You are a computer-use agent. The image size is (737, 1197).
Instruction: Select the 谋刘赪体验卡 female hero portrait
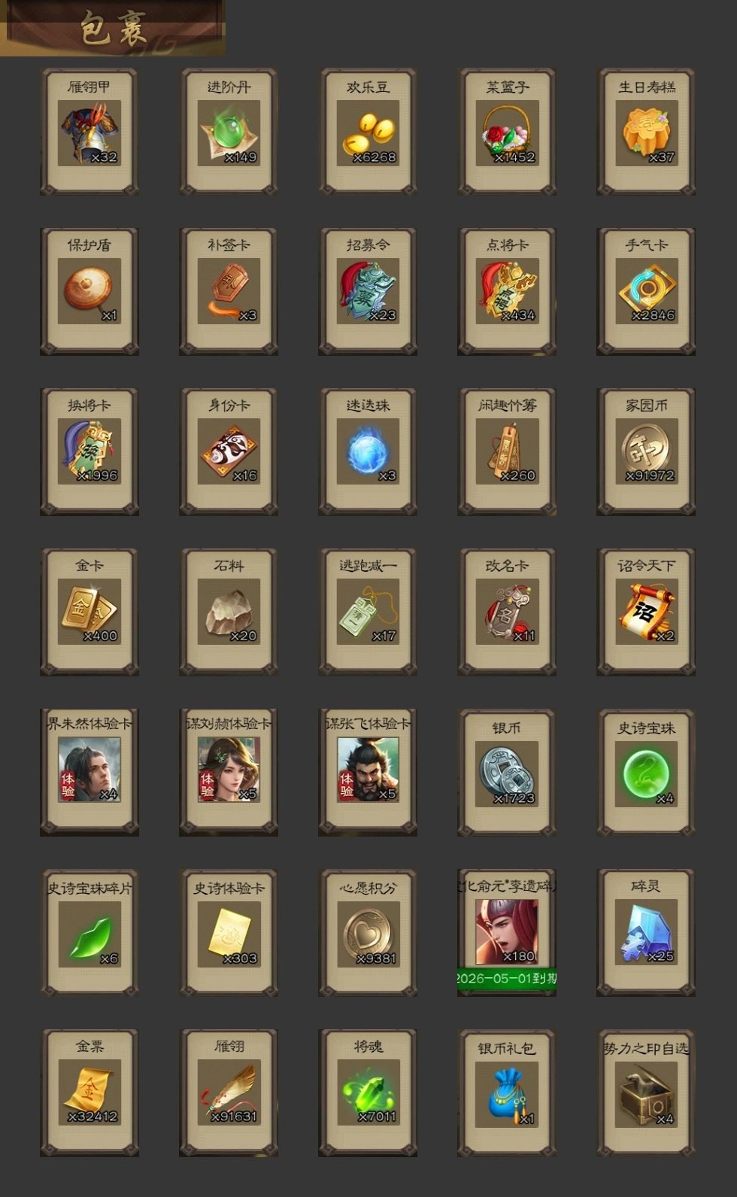point(229,773)
